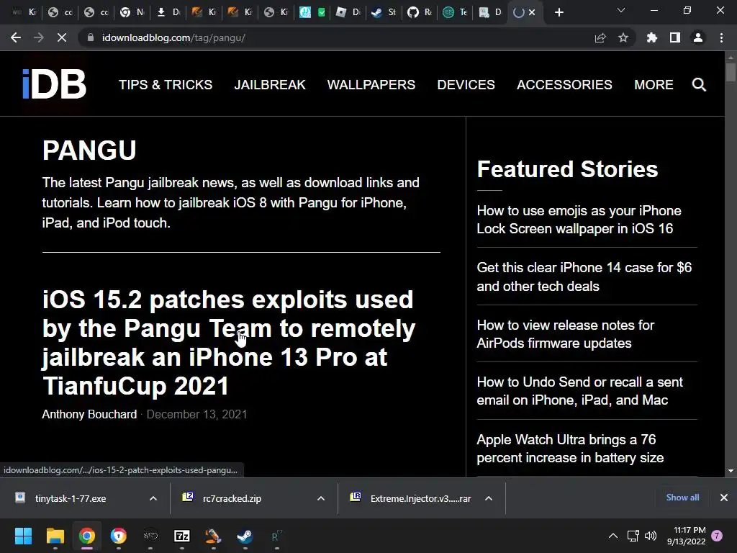Click the network tray icon
Viewport: 737px width, 553px height.
coord(633,536)
